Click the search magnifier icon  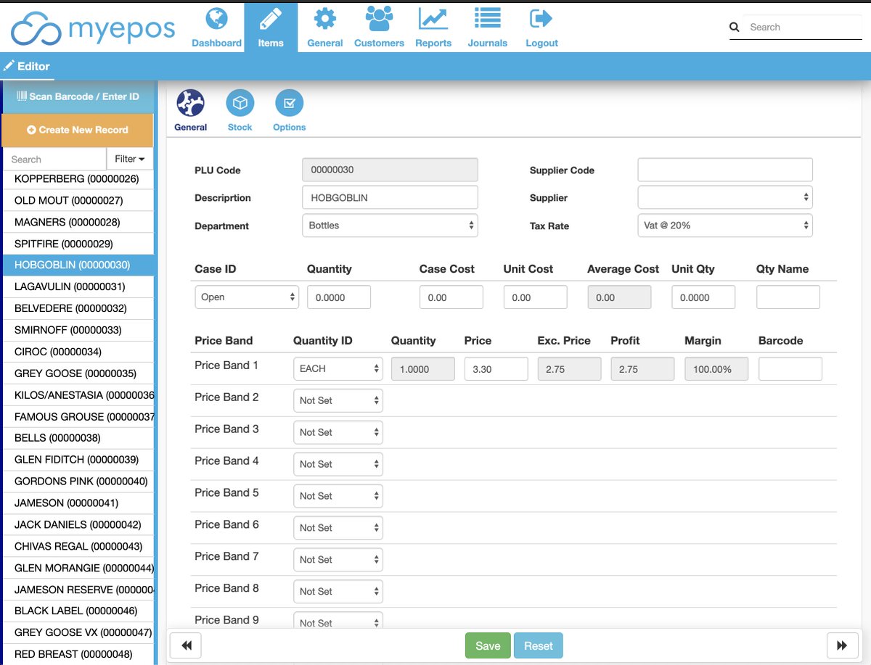coord(735,27)
